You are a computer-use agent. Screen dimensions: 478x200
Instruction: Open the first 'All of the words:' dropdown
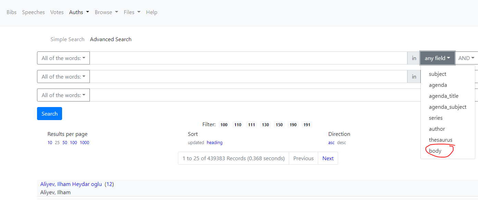click(63, 58)
